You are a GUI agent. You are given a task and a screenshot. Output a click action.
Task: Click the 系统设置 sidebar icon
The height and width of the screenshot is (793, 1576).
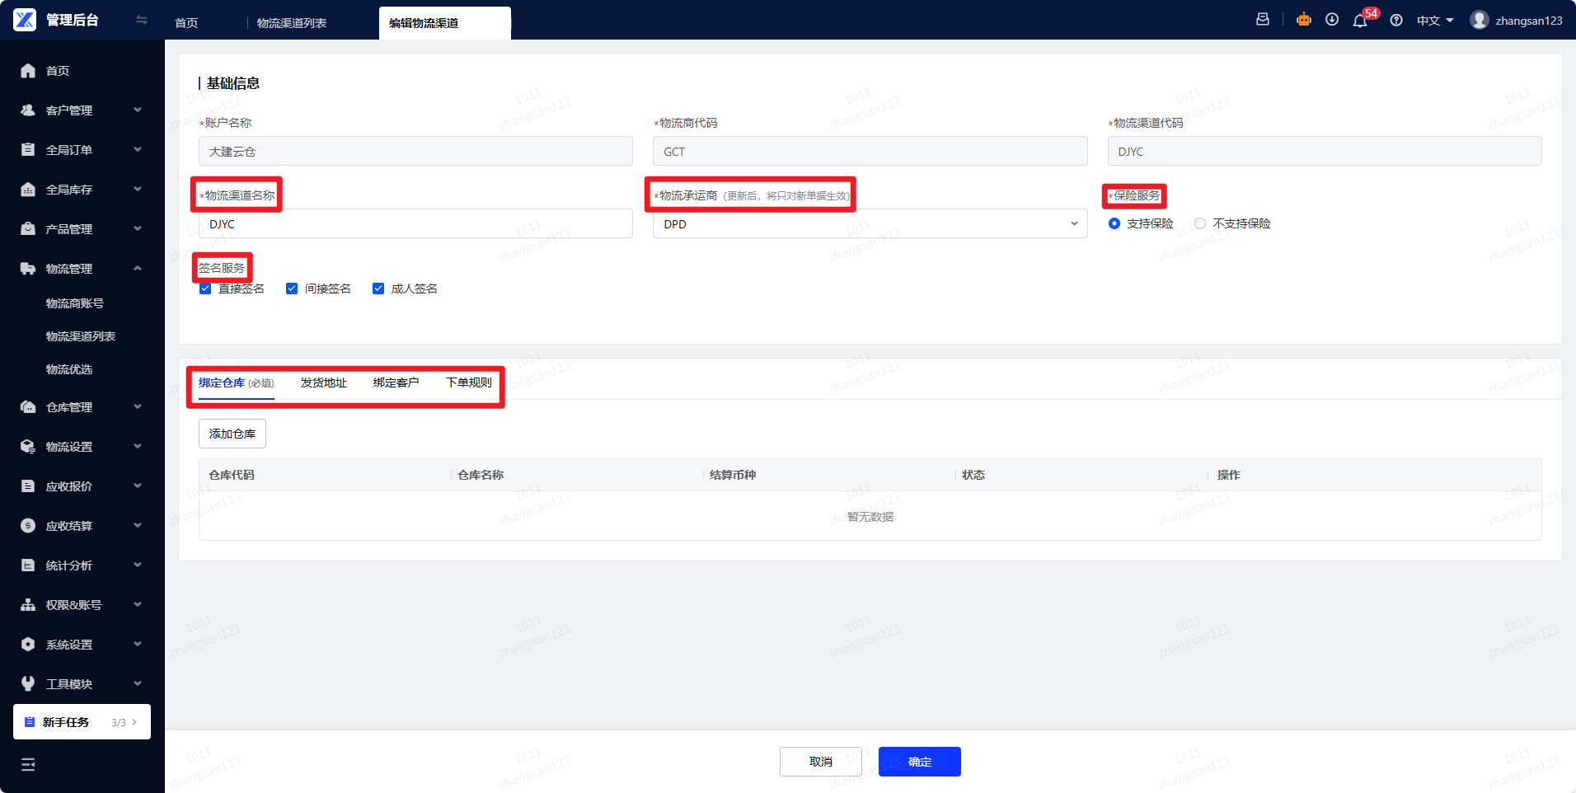pos(28,645)
